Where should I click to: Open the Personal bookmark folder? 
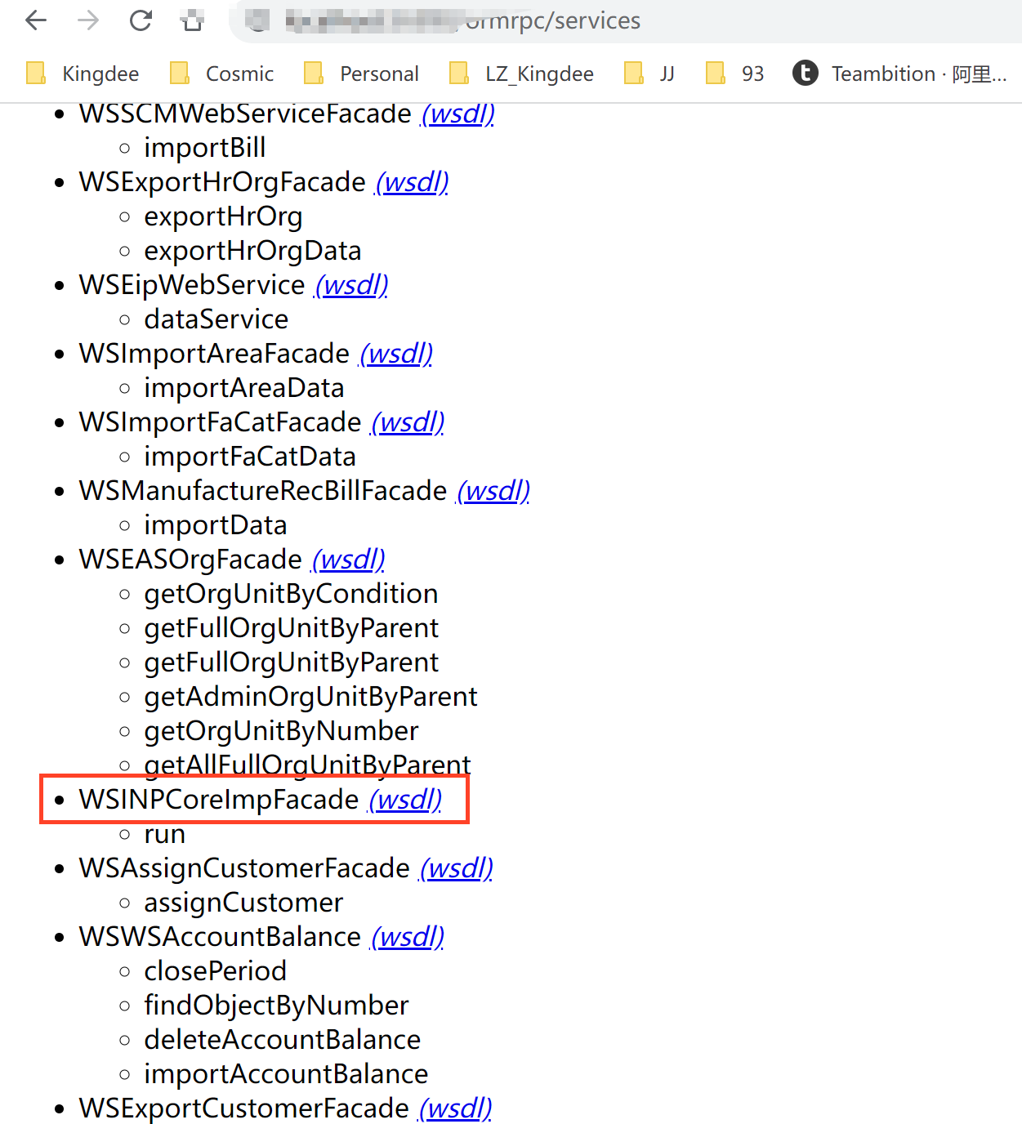361,74
